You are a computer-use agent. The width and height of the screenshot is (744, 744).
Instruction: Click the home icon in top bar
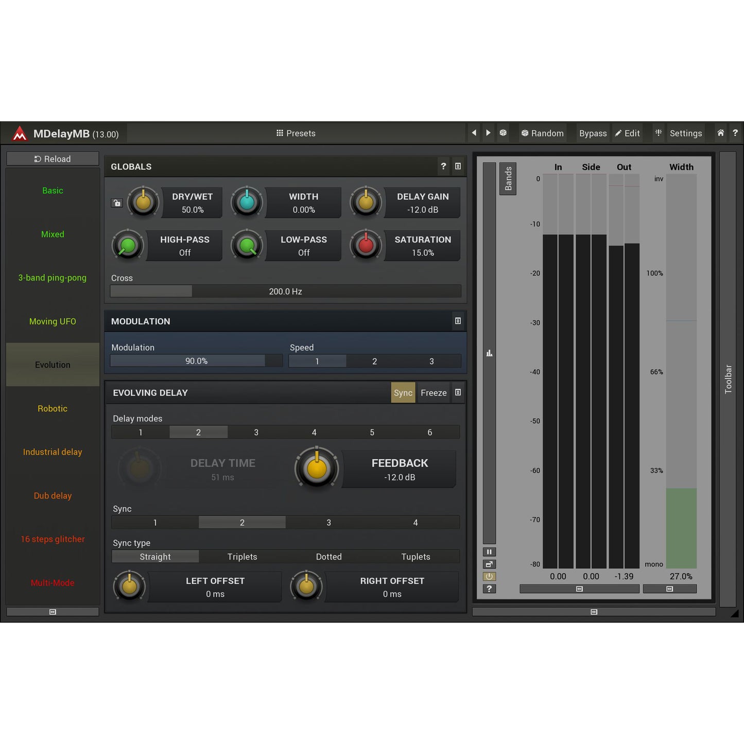pyautogui.click(x=720, y=133)
